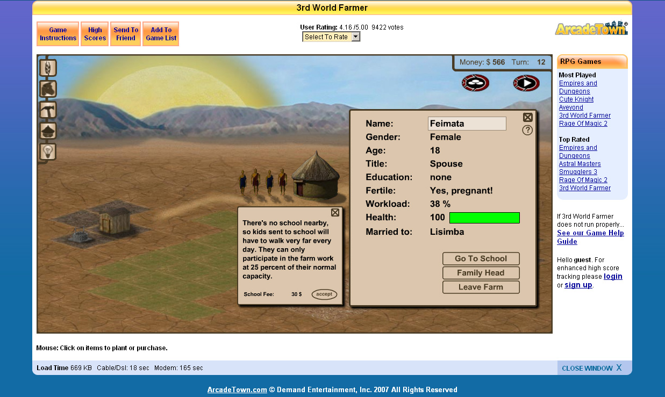Click the Go To School button
The image size is (665, 397).
point(481,258)
